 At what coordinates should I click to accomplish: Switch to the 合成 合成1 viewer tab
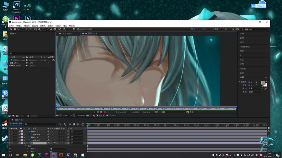(67, 34)
